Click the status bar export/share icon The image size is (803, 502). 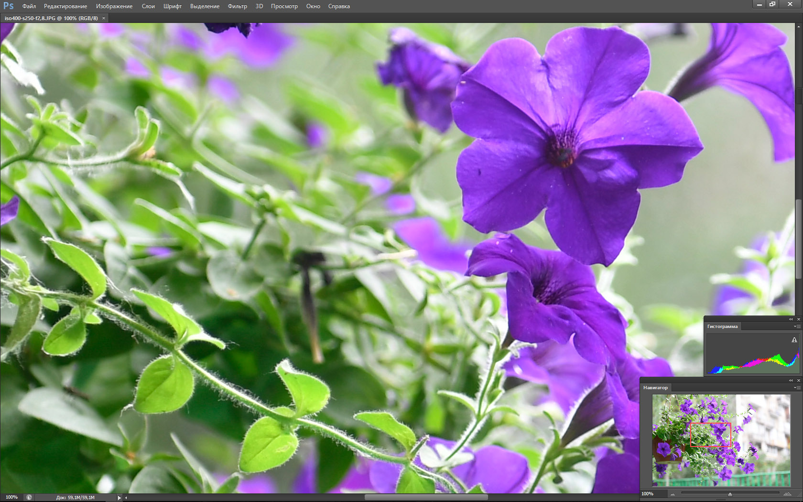point(29,497)
